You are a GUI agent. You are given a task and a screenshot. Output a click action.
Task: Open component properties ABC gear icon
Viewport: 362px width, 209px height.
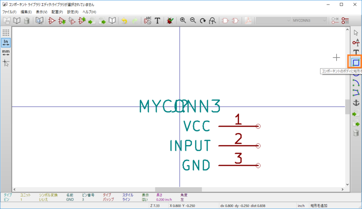tap(148, 21)
